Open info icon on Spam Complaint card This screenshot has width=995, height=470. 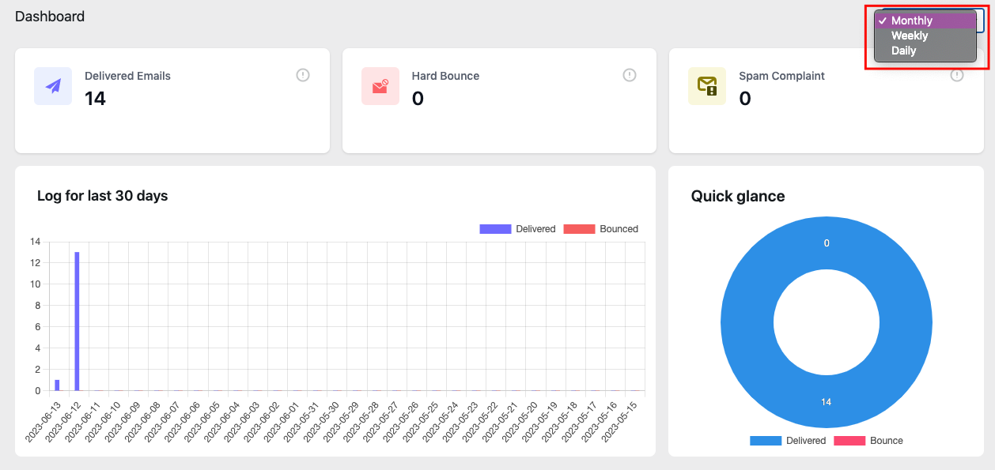point(957,75)
